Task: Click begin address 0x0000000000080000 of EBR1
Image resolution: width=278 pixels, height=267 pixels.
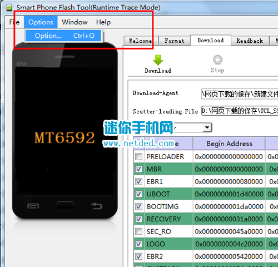Action: click(229, 181)
